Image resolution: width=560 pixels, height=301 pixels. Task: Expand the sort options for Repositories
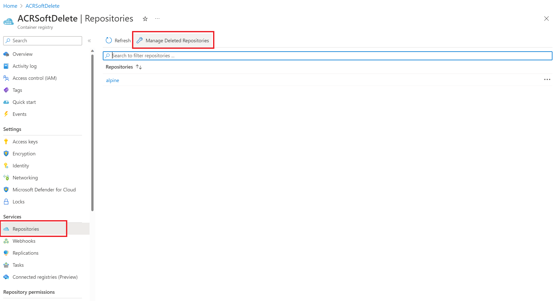(x=139, y=67)
